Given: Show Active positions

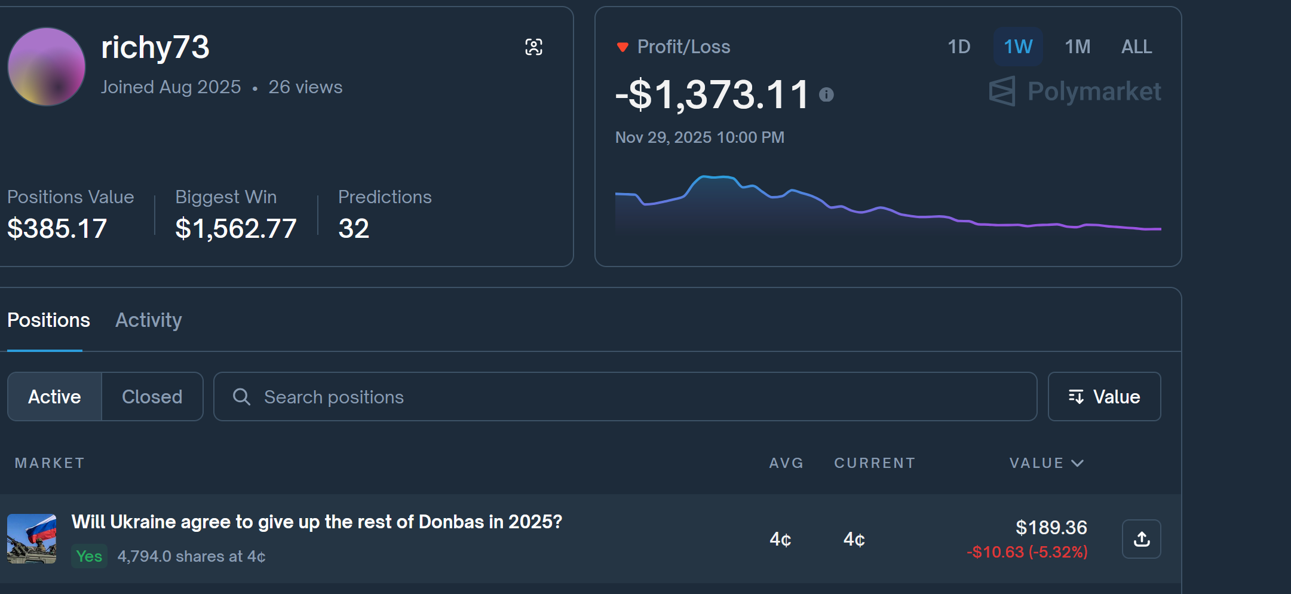Looking at the screenshot, I should pyautogui.click(x=54, y=397).
